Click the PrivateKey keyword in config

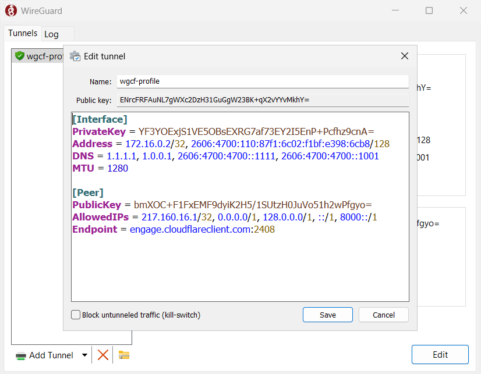click(99, 131)
